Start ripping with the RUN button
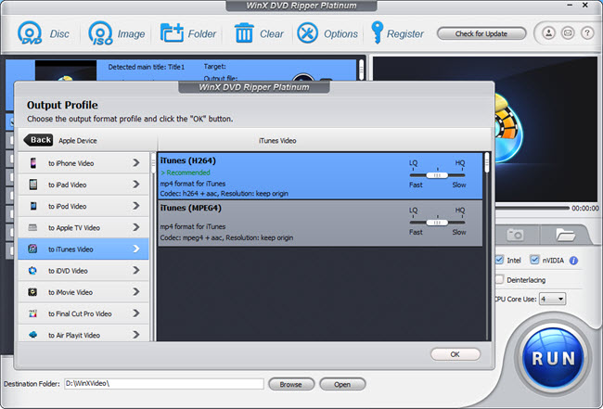Image resolution: width=603 pixels, height=409 pixels. coord(553,357)
